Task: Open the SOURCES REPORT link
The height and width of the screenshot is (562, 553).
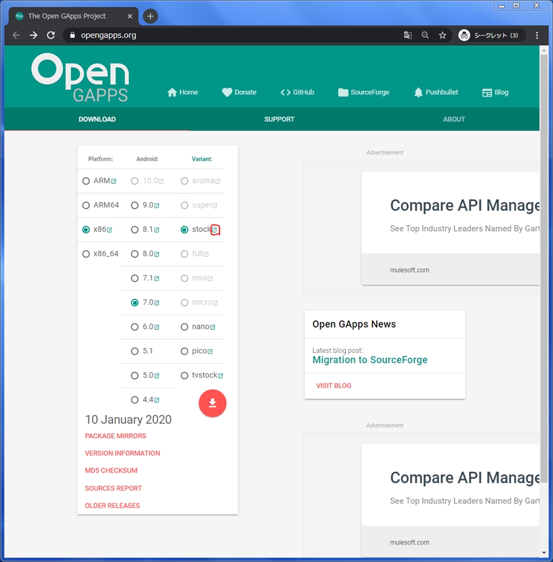Action: tap(113, 488)
